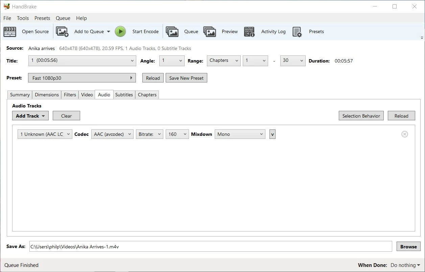Click the Save New Preset button
The width and height of the screenshot is (425, 272).
(186, 78)
